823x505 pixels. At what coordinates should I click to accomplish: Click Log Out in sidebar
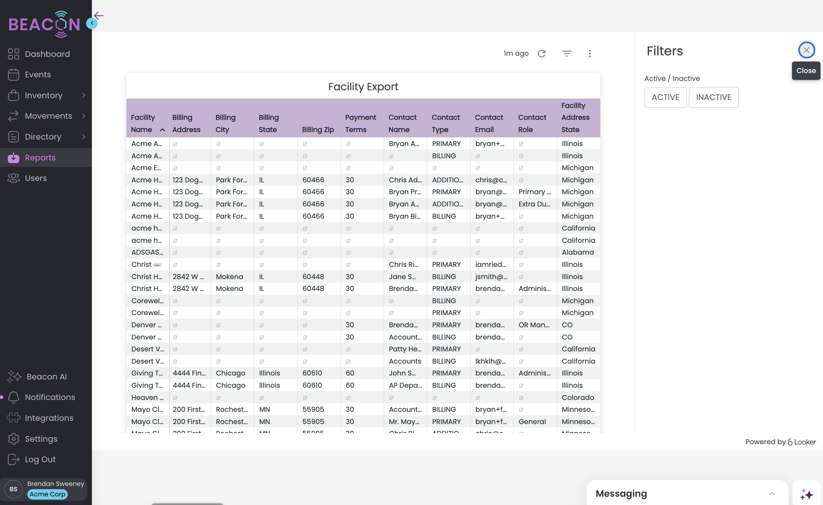pyautogui.click(x=40, y=459)
